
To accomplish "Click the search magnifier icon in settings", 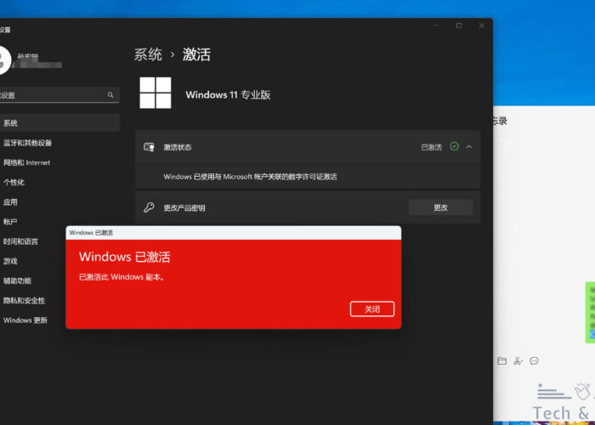I will (x=110, y=95).
